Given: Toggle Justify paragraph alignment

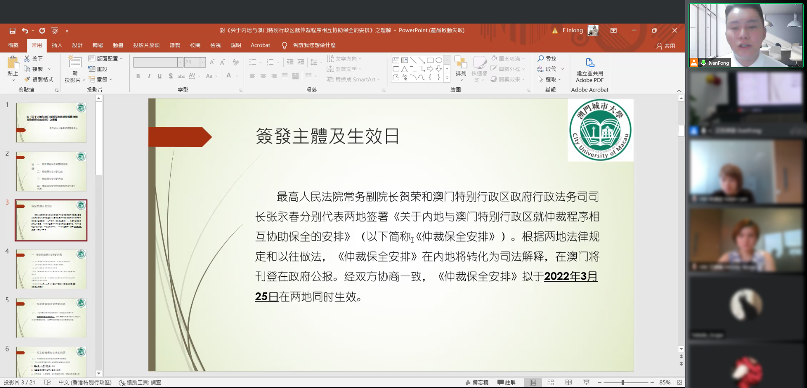Looking at the screenshot, I should (x=285, y=76).
